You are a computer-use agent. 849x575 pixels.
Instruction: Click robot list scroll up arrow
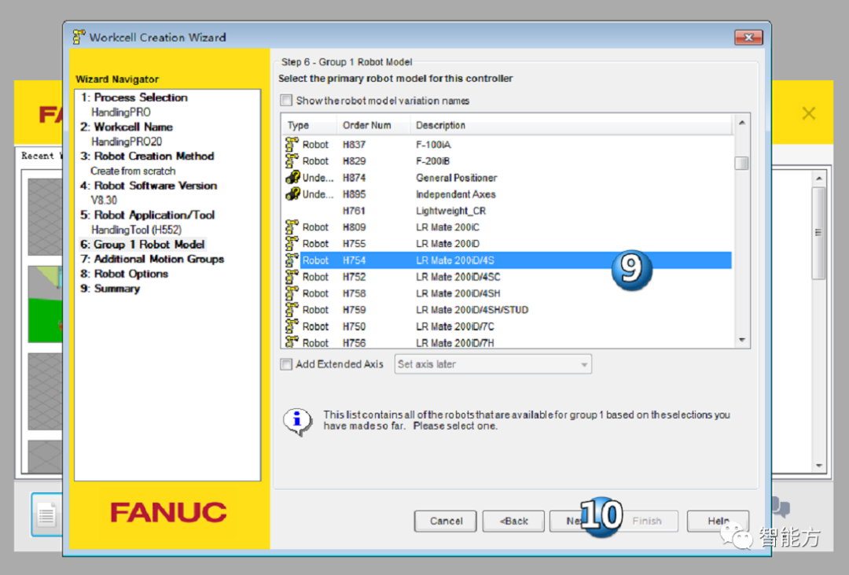tap(742, 123)
